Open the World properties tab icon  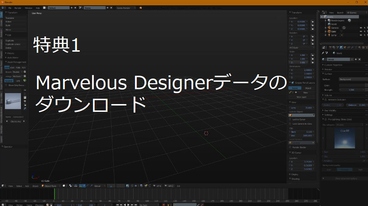pos(341,47)
